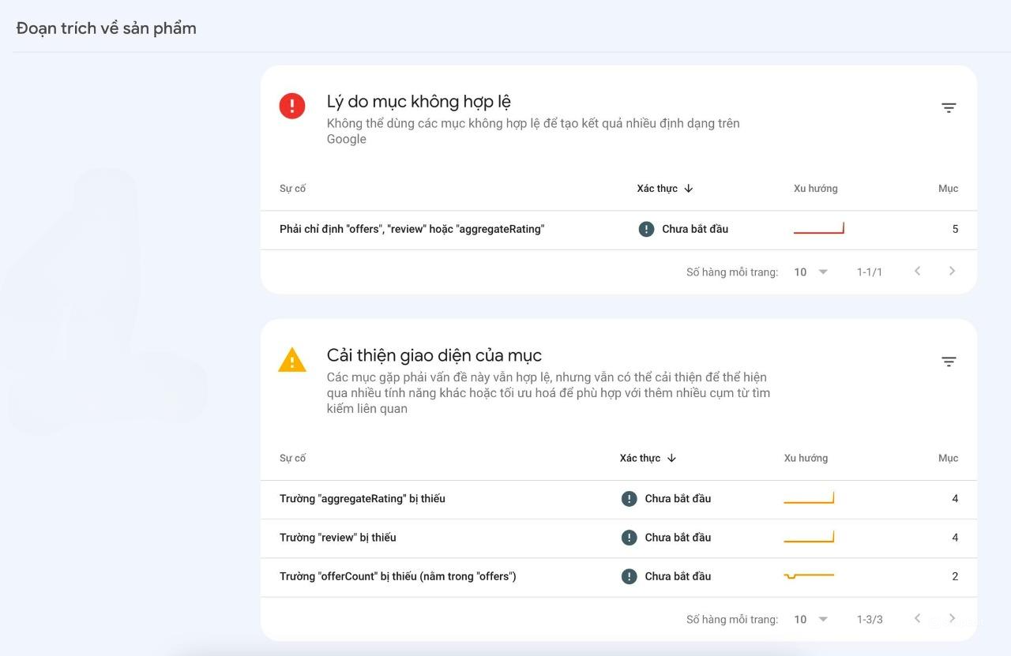Click "Sự cố" column header in improvement table
Screen dimensions: 1011x656
click(x=292, y=458)
